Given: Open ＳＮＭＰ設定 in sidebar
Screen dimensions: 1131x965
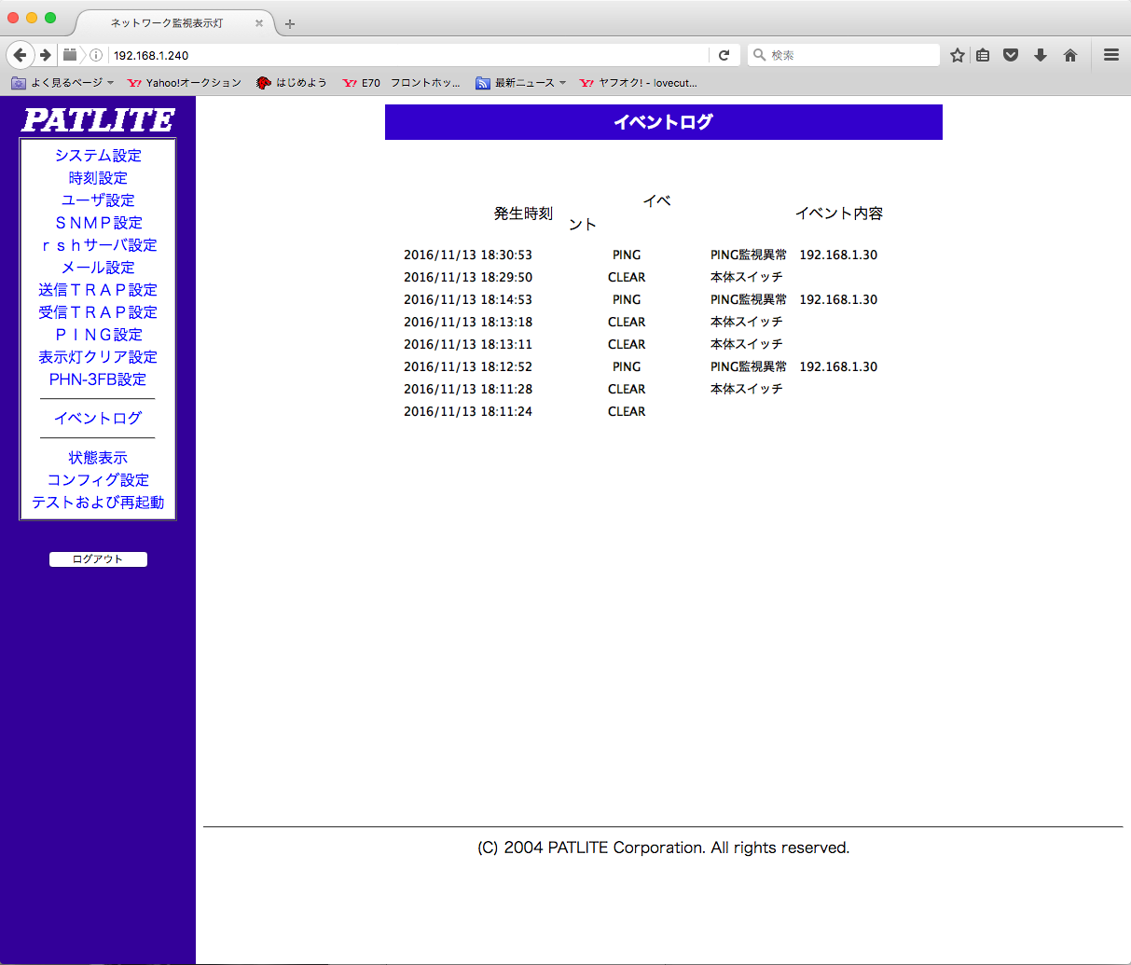Looking at the screenshot, I should pos(98,223).
